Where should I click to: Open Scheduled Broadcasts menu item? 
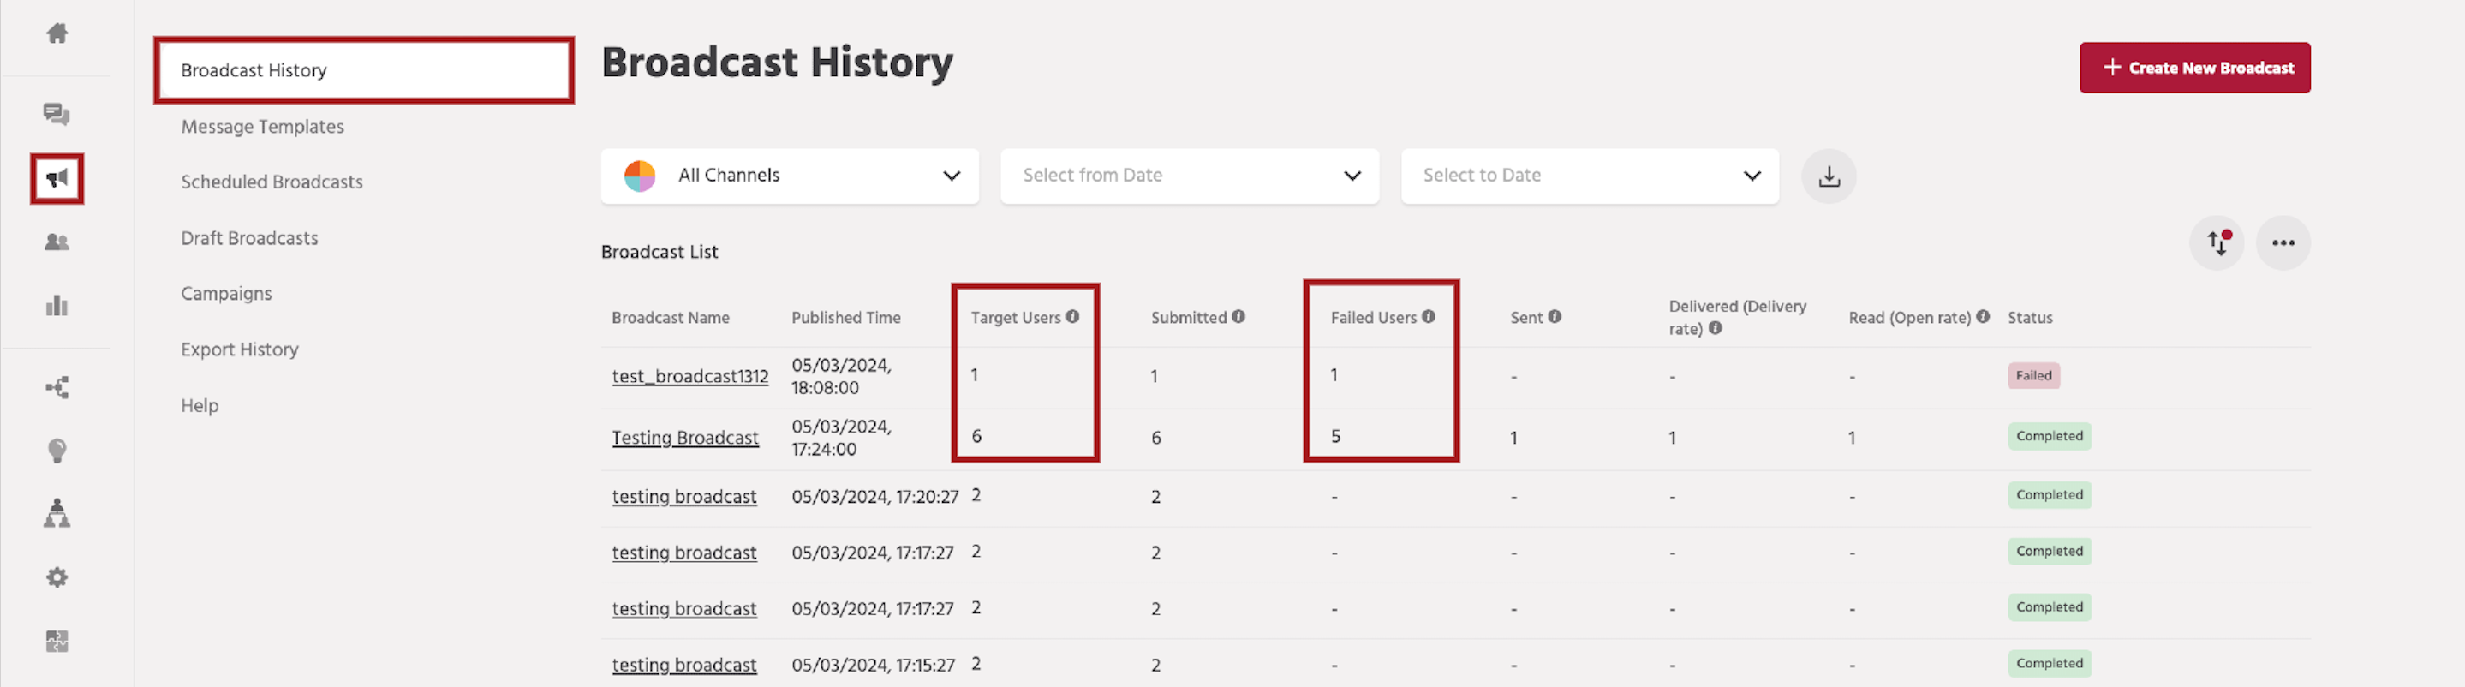[272, 182]
